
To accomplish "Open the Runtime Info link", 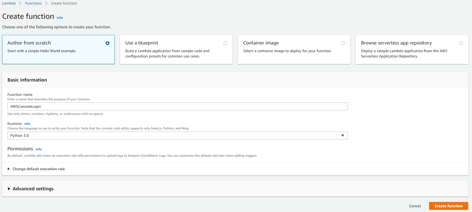I will click(27, 124).
